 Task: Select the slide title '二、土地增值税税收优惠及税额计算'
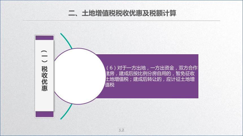click(122, 13)
